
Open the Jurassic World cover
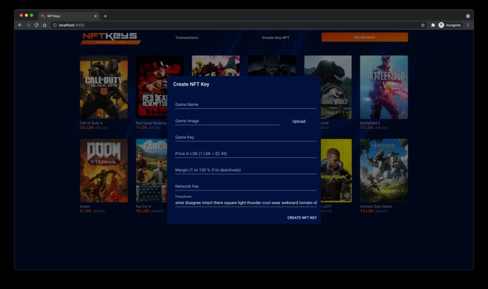point(336,87)
